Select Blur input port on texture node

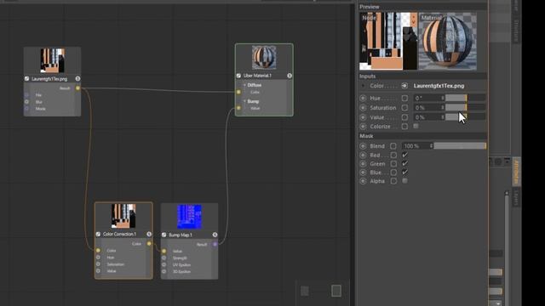[26, 102]
